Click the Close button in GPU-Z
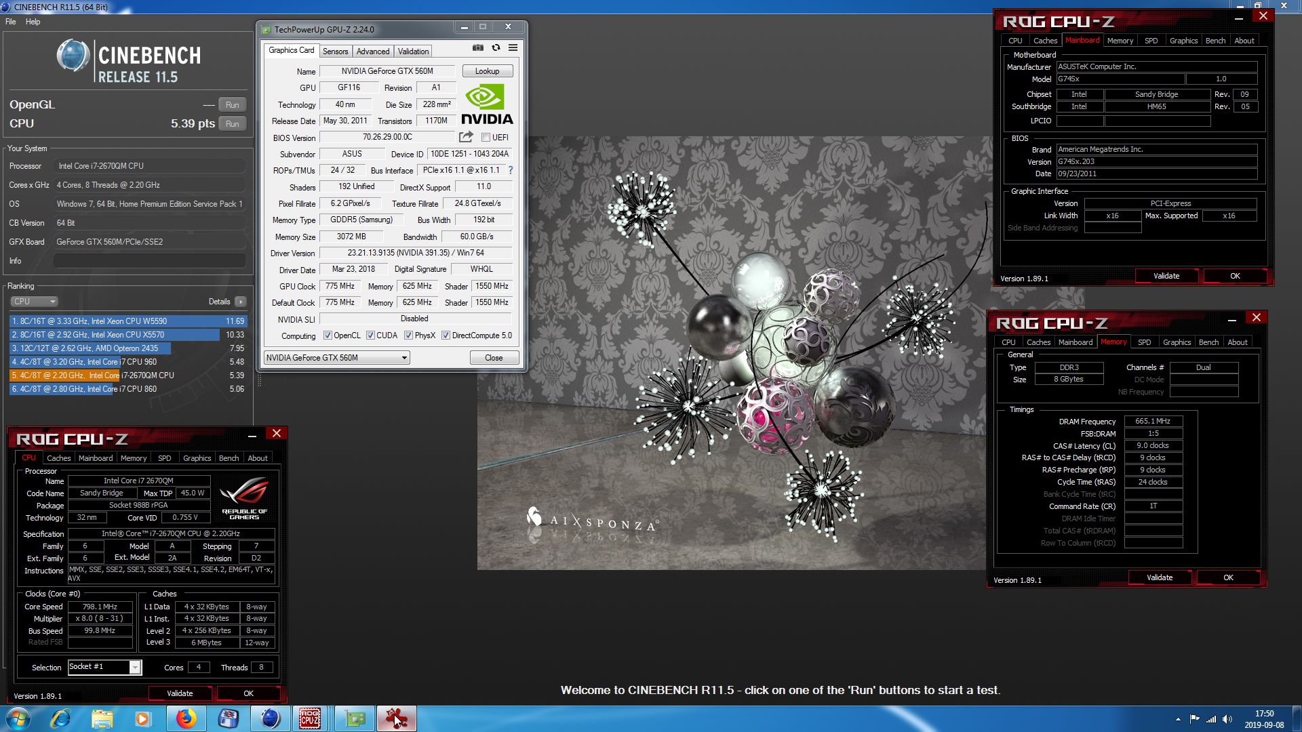 [x=494, y=358]
